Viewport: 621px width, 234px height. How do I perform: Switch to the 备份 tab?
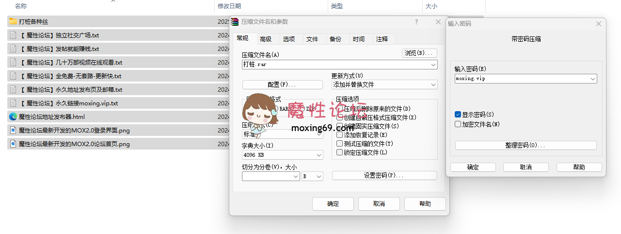[335, 39]
